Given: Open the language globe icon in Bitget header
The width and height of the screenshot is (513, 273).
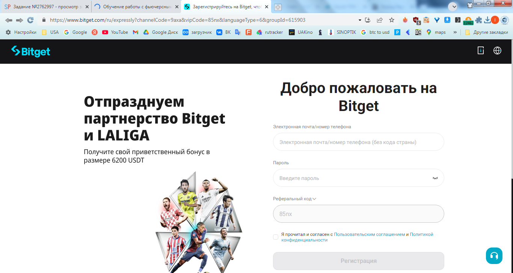Looking at the screenshot, I should (497, 51).
